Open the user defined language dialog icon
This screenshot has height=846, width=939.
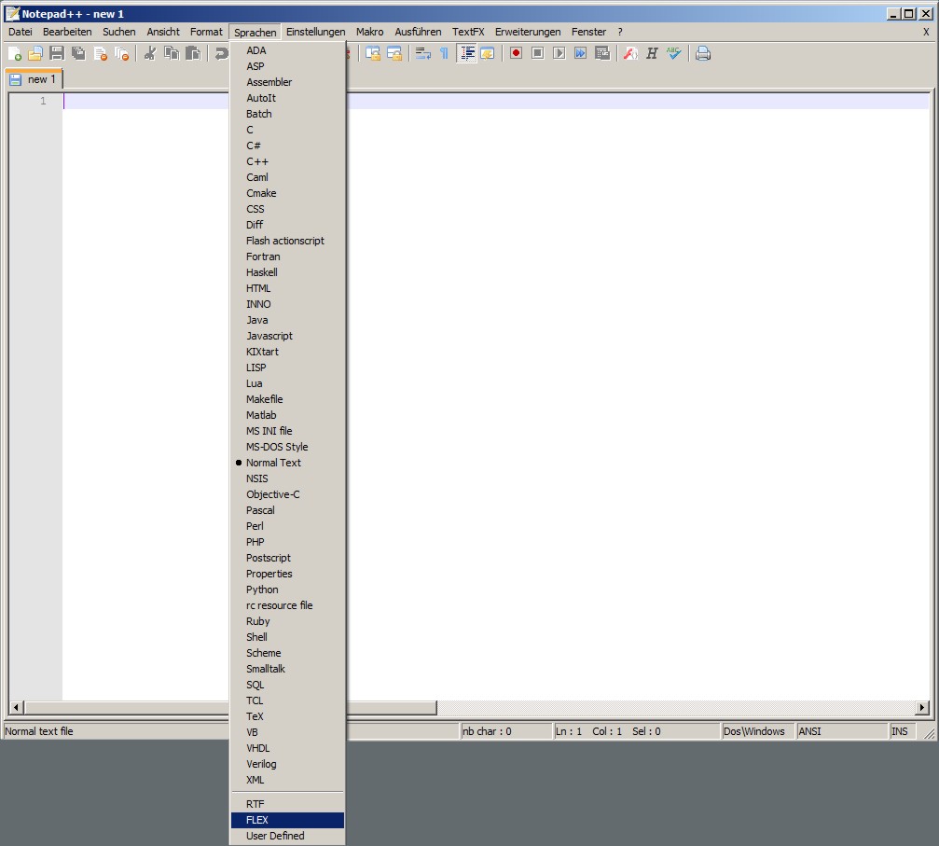pos(488,54)
